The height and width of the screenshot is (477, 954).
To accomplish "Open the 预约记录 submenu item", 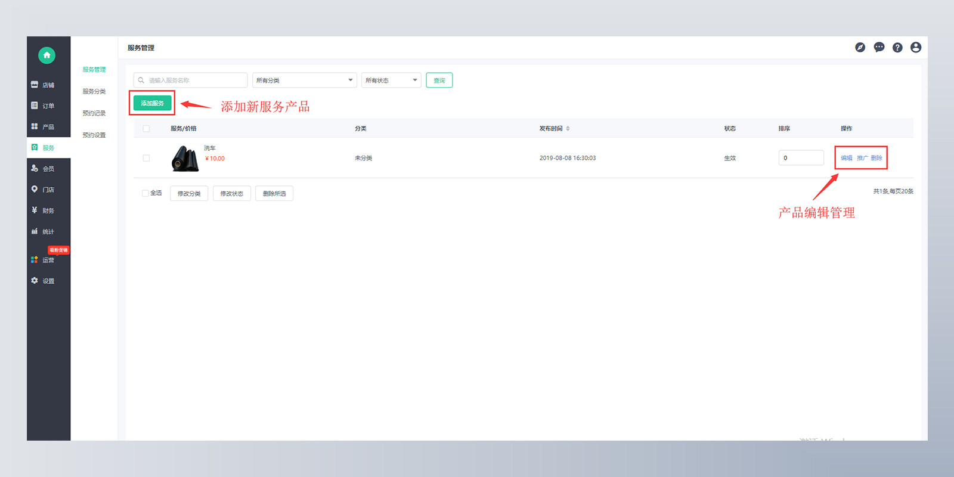I will (x=94, y=113).
